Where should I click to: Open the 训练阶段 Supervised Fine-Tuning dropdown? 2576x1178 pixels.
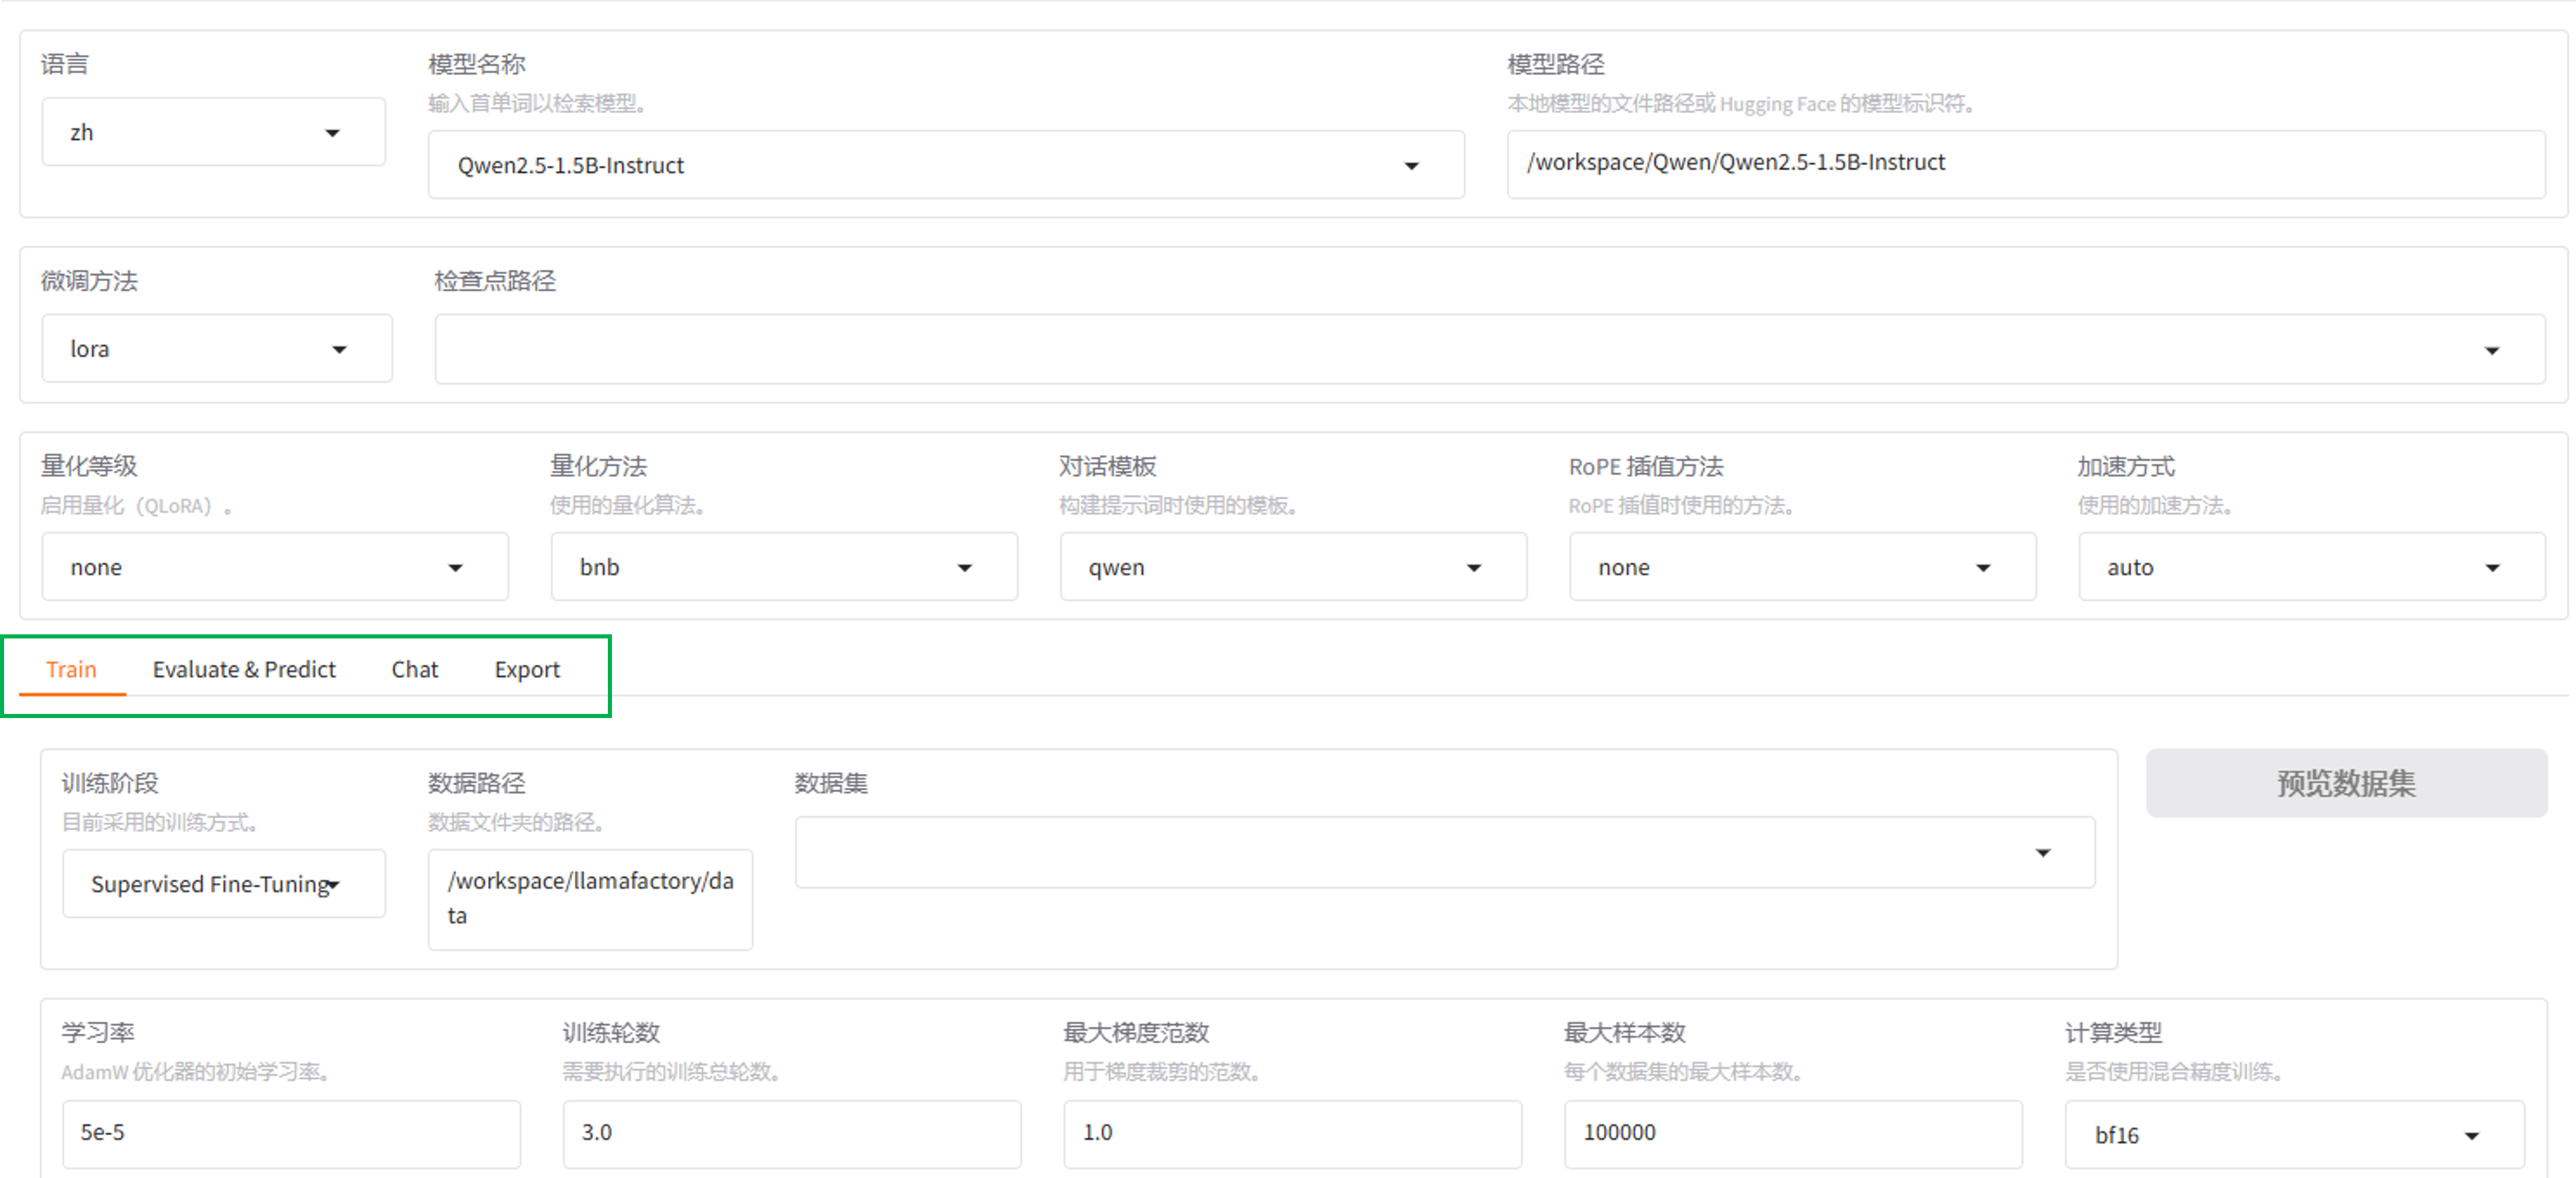tap(223, 884)
